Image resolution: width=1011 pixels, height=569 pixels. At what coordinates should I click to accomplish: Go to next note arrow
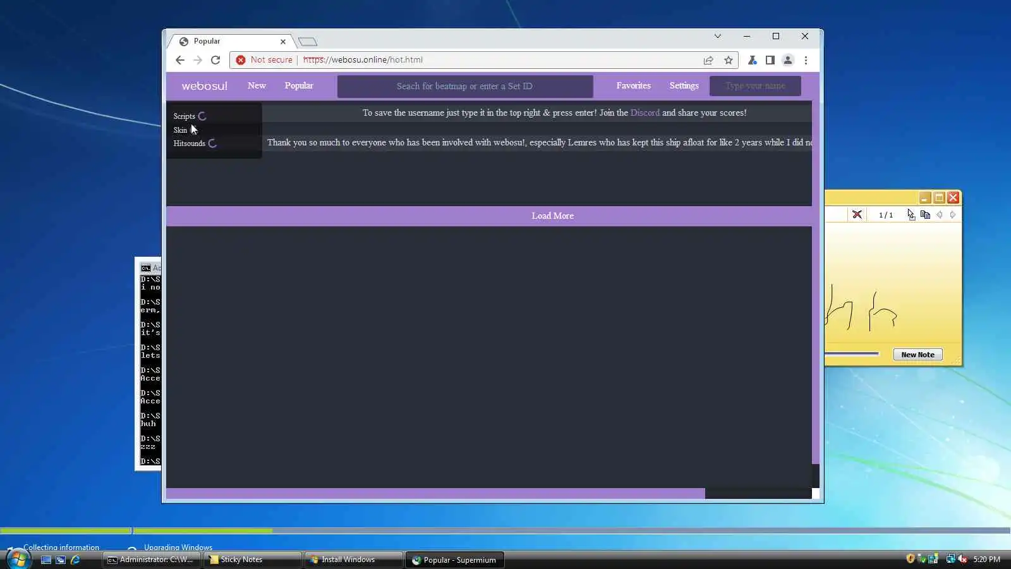(x=953, y=215)
